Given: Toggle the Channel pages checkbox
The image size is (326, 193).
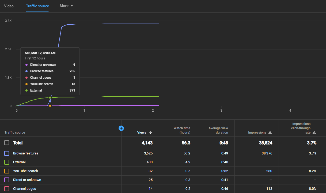Looking at the screenshot, I should point(7,189).
